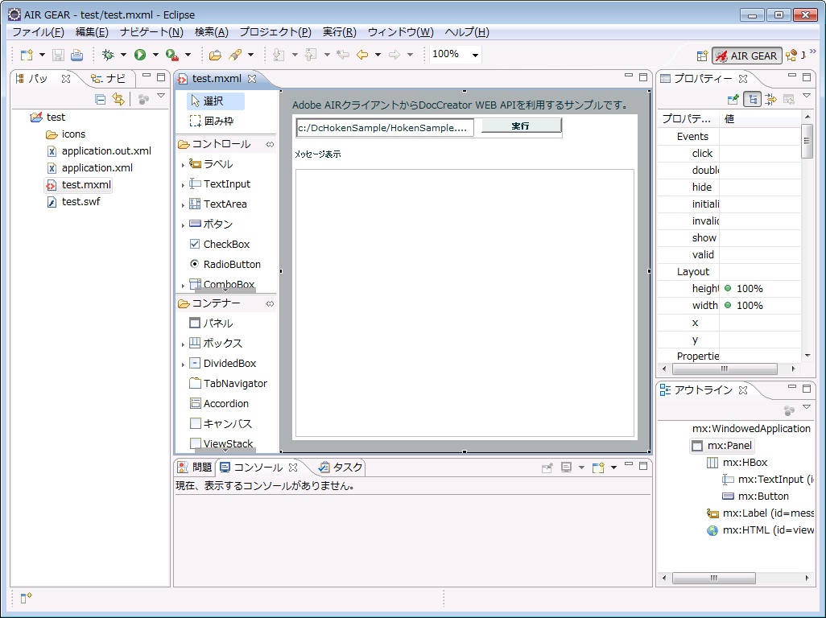Click the height property value 100%

749,288
